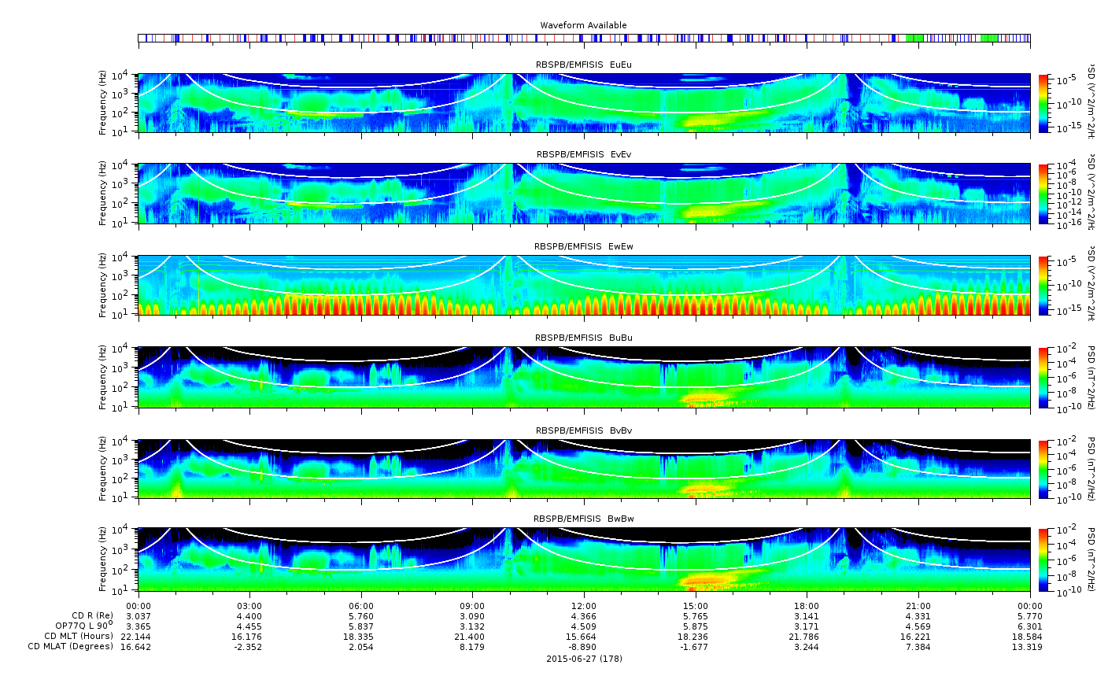Click the CD MLT (Hours) row label

point(79,636)
